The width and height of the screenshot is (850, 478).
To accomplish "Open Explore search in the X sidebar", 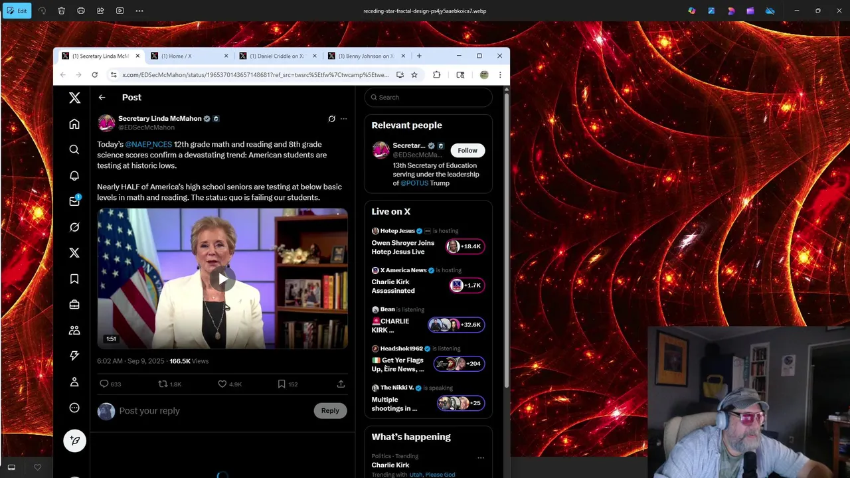I will pos(74,149).
